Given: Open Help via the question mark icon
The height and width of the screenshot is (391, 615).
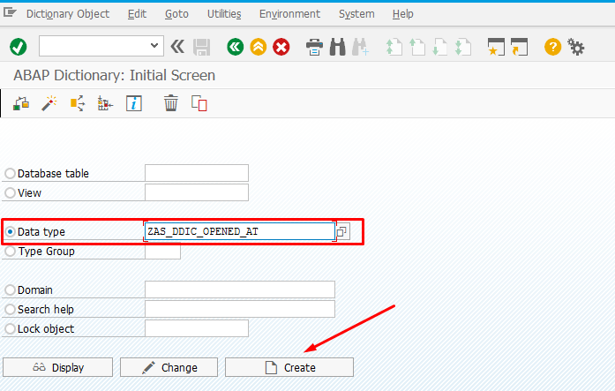Looking at the screenshot, I should pos(552,47).
